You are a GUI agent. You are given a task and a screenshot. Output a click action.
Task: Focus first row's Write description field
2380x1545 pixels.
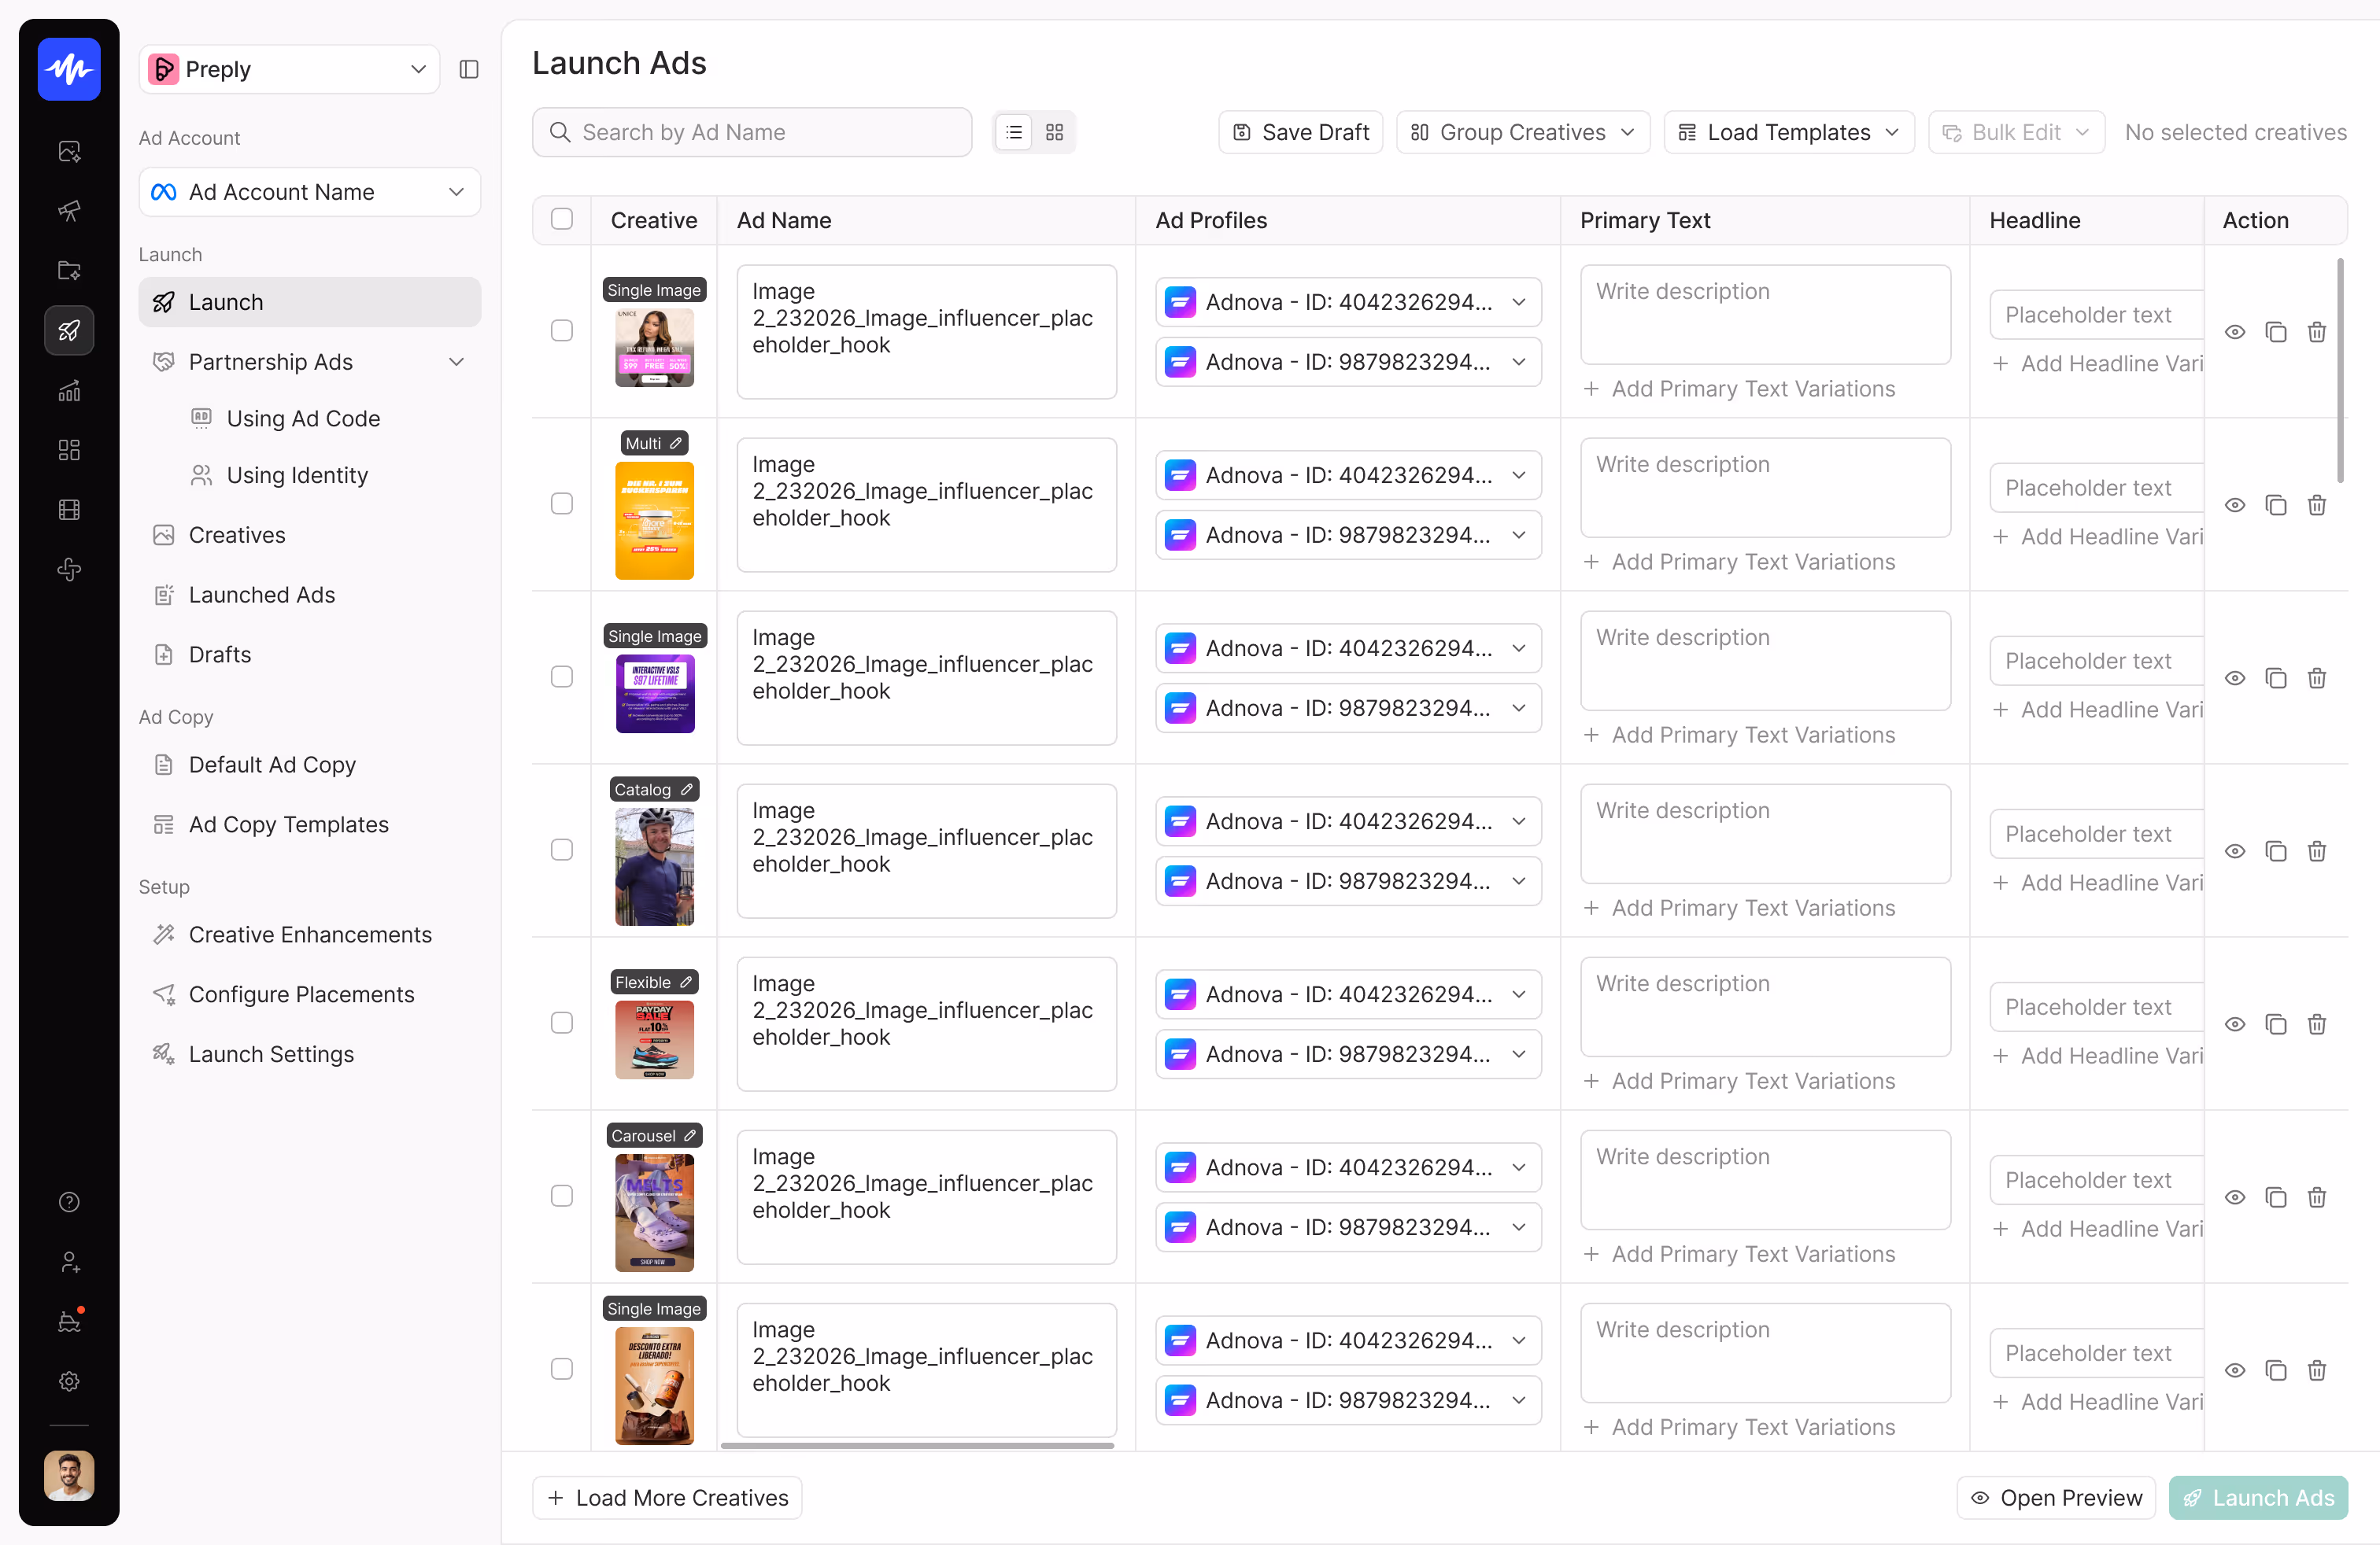pos(1765,314)
